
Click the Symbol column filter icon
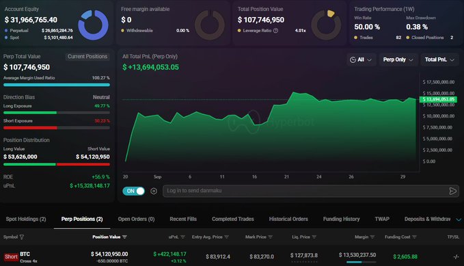[22, 237]
